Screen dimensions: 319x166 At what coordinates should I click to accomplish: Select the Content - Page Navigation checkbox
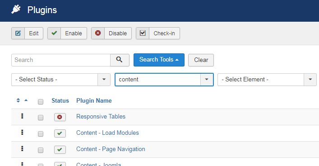(x=41, y=150)
